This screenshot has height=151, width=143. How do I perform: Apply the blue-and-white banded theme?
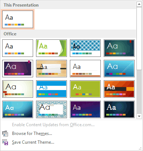coord(51,89)
